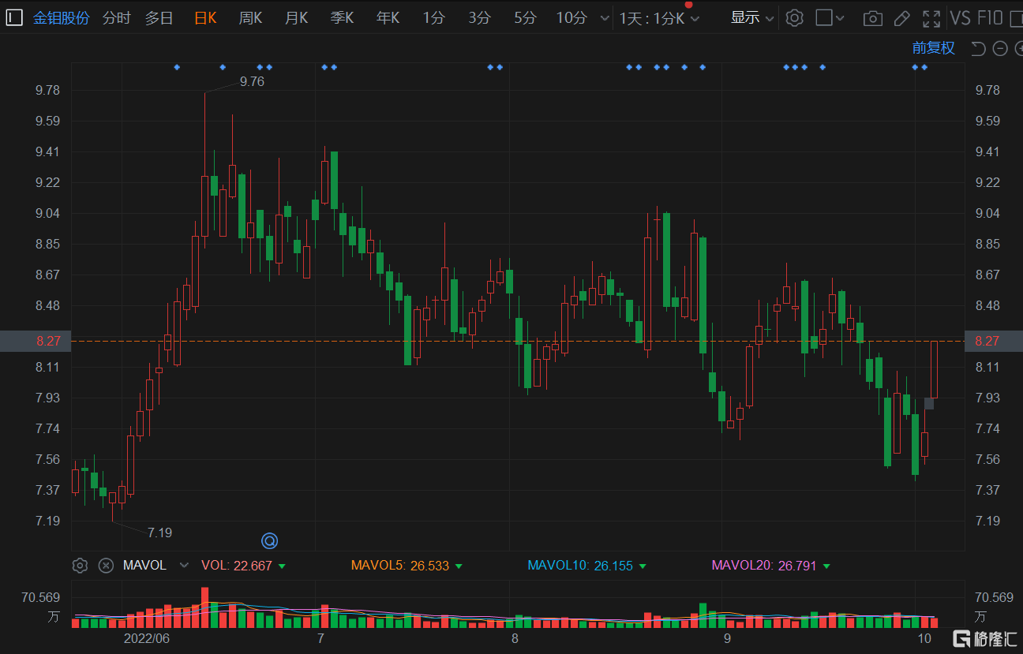Click the MAVOL20: 26.791 label
Image resolution: width=1023 pixels, height=654 pixels.
765,566
